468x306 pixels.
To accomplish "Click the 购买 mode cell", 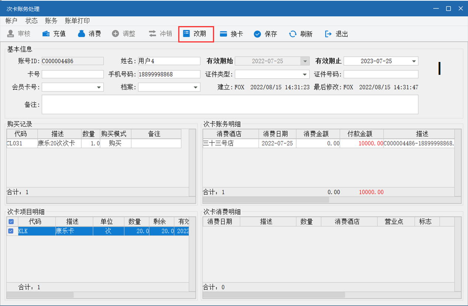I will click(x=116, y=143).
